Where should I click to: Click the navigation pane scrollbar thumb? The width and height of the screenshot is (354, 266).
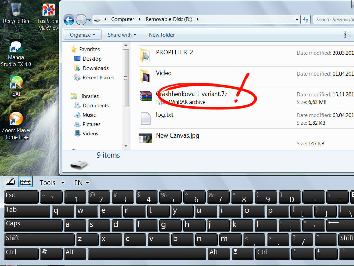point(126,78)
